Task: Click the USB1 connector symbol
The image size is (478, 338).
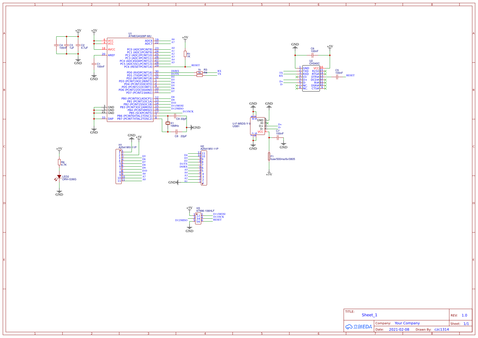Action: click(x=258, y=126)
